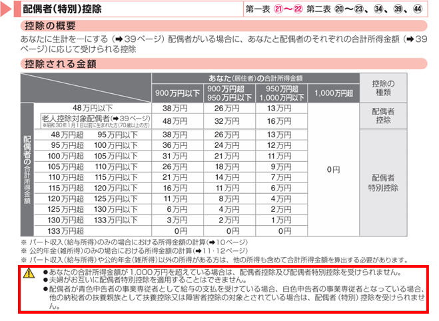This screenshot has width=439, height=321.
Task: Click the 配偶者控除 type cell
Action: pos(383,116)
